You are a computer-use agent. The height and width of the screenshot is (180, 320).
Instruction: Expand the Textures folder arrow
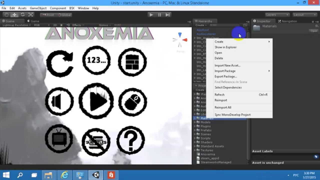point(195,150)
